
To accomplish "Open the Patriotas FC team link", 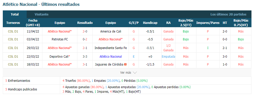I will pyautogui.click(x=60, y=39).
